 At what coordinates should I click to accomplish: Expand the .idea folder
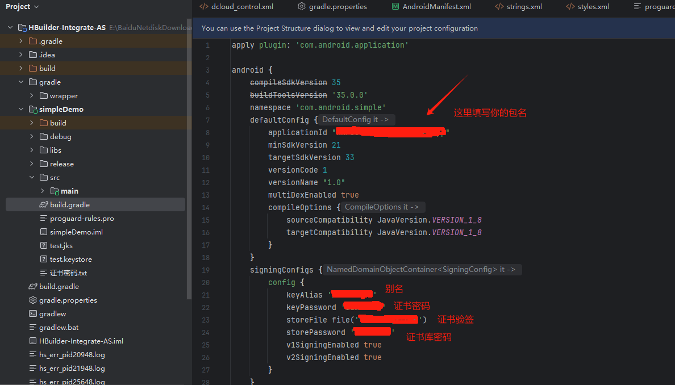coord(21,55)
